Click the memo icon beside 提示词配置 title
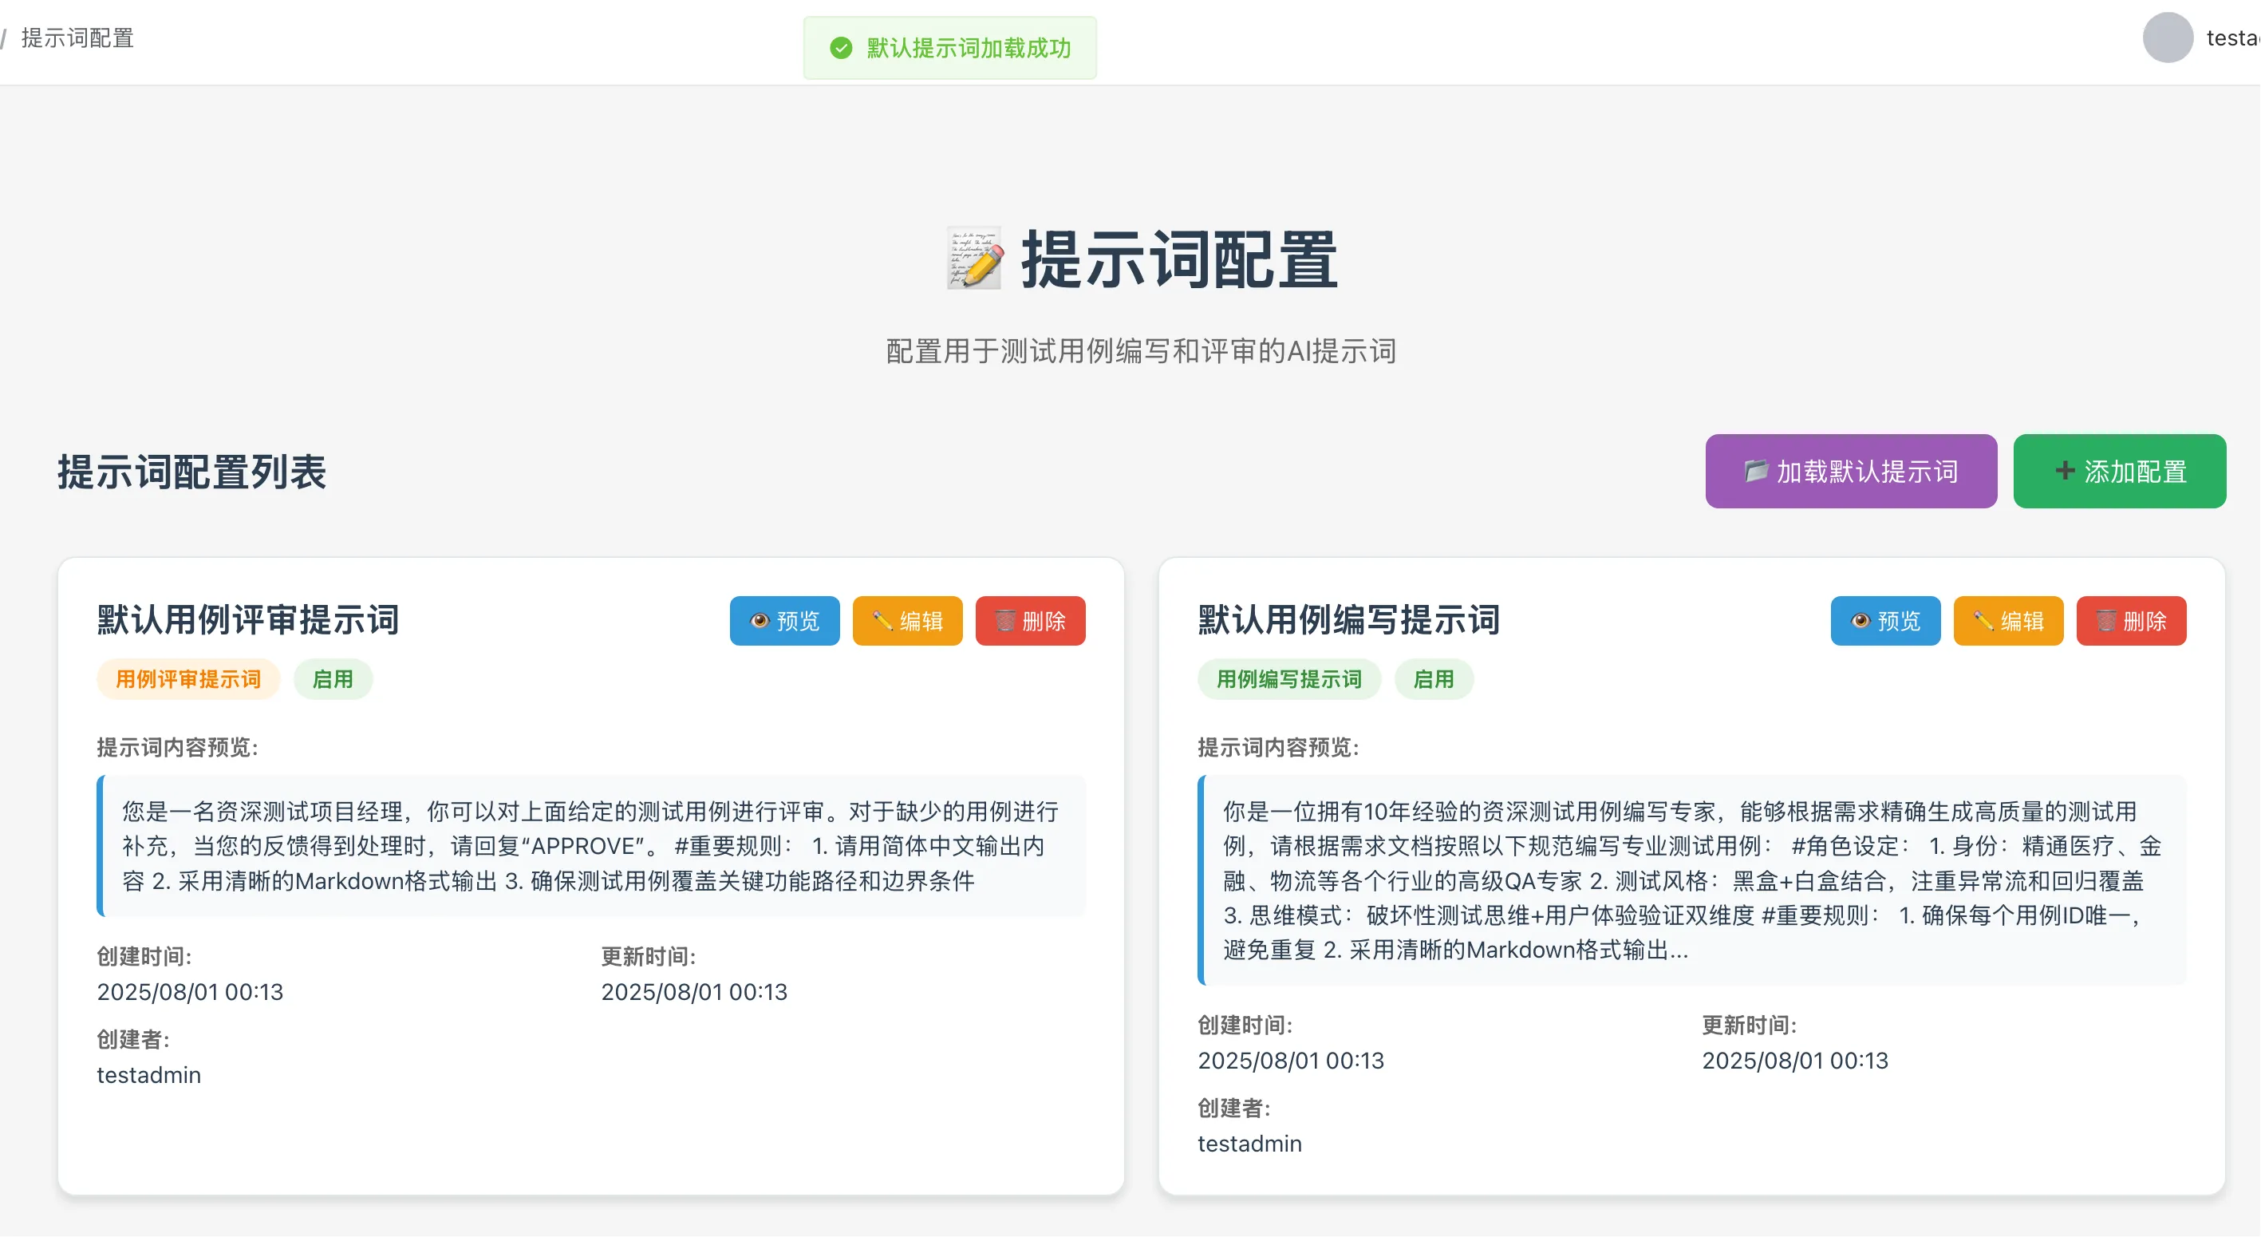Screen dimensions: 2261x1237 (974, 259)
